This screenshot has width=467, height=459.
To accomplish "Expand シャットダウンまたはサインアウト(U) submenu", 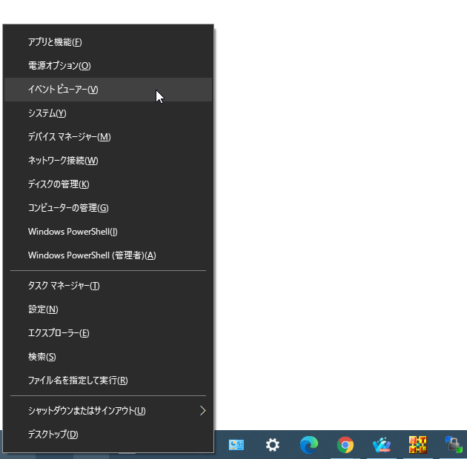I will point(108,411).
